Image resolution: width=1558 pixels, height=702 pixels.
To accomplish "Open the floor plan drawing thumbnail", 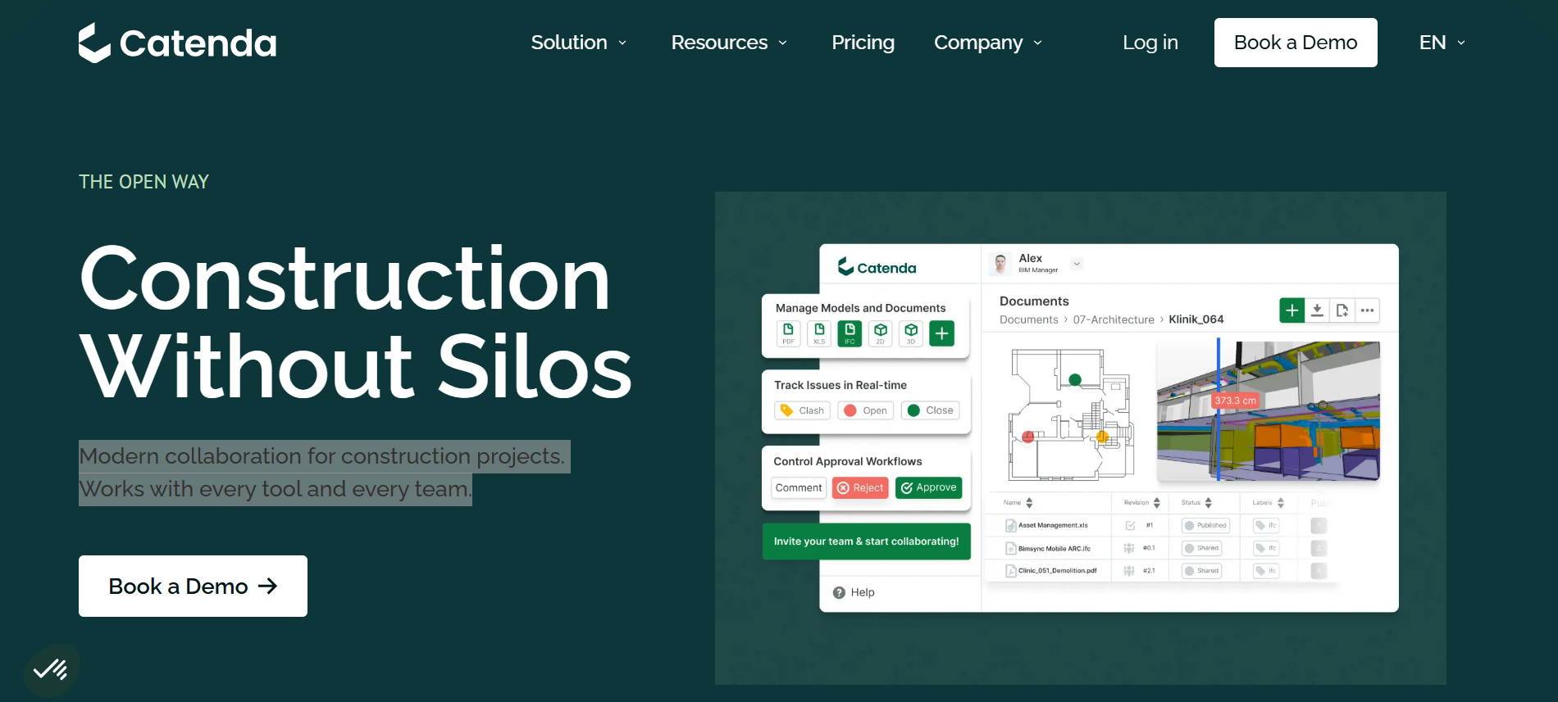I will coord(1070,414).
